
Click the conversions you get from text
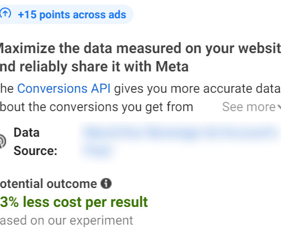[x=121, y=107]
